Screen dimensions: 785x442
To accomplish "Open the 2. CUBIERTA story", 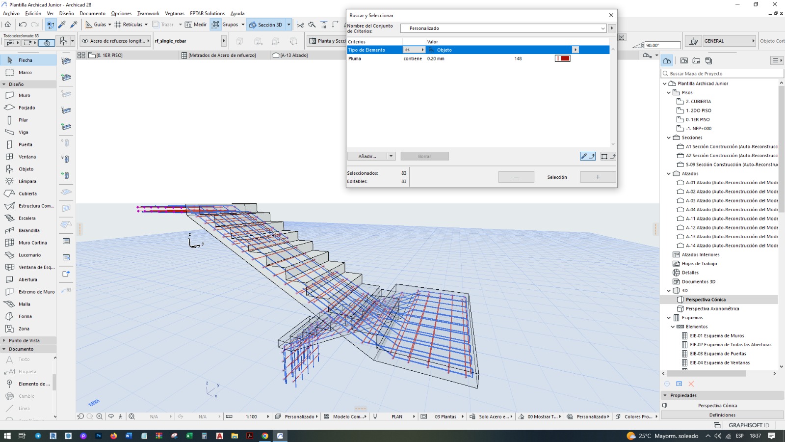I will pos(698,102).
